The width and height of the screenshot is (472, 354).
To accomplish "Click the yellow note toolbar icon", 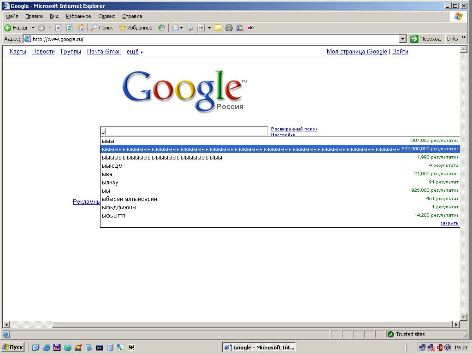I will (218, 28).
